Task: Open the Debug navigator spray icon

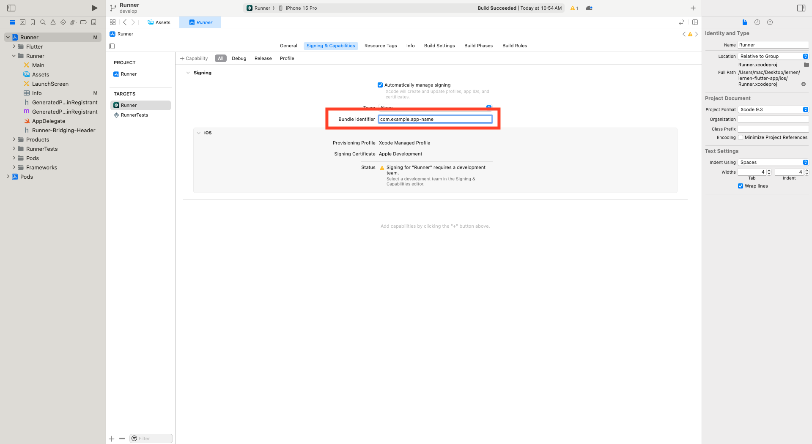Action: (73, 22)
